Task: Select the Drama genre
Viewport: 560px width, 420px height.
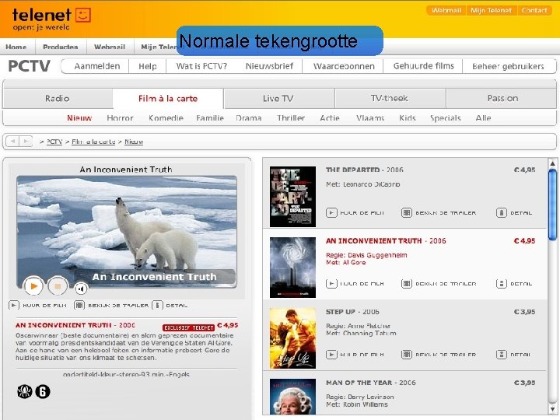Action: 249,118
